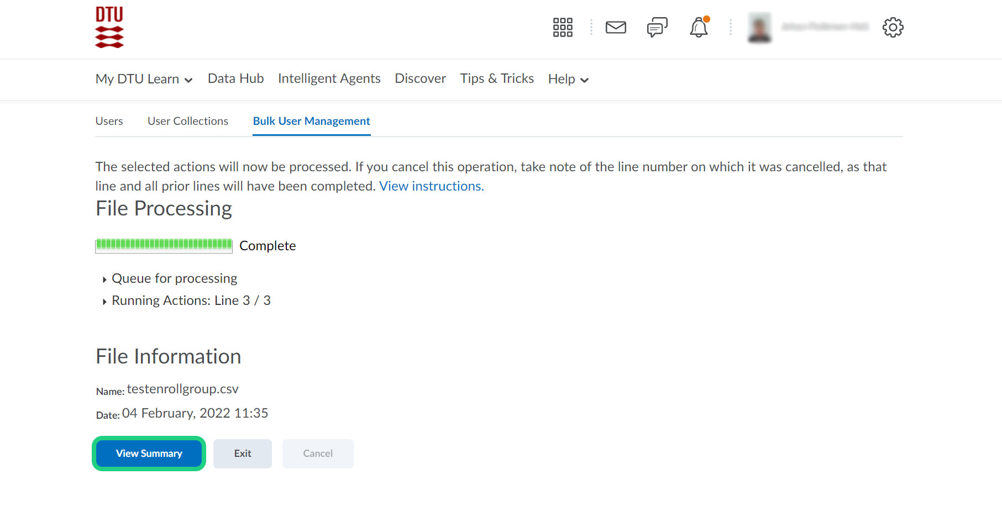Switch to the User Collections tab

[188, 121]
